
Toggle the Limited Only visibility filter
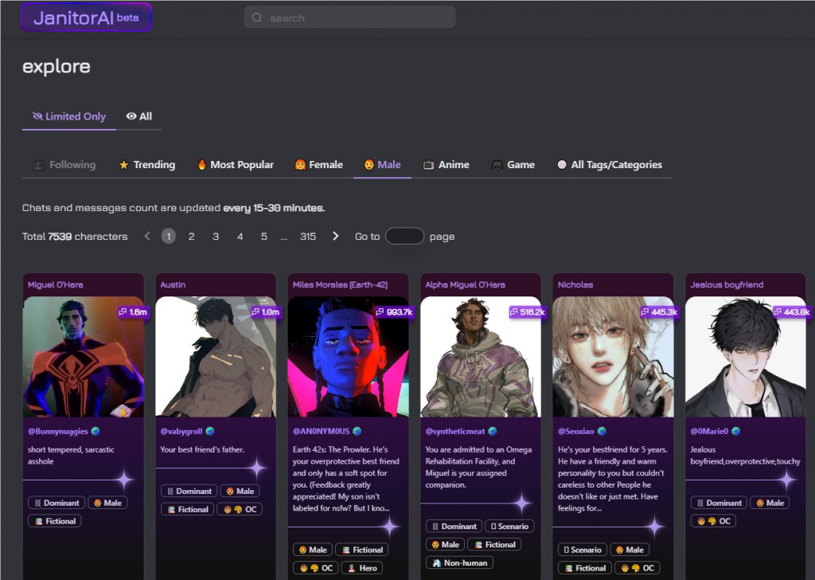69,116
